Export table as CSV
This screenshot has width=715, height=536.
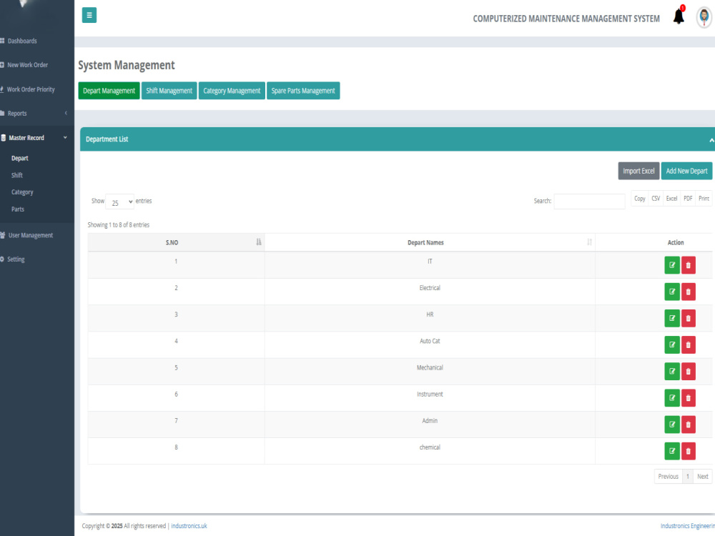(x=656, y=199)
